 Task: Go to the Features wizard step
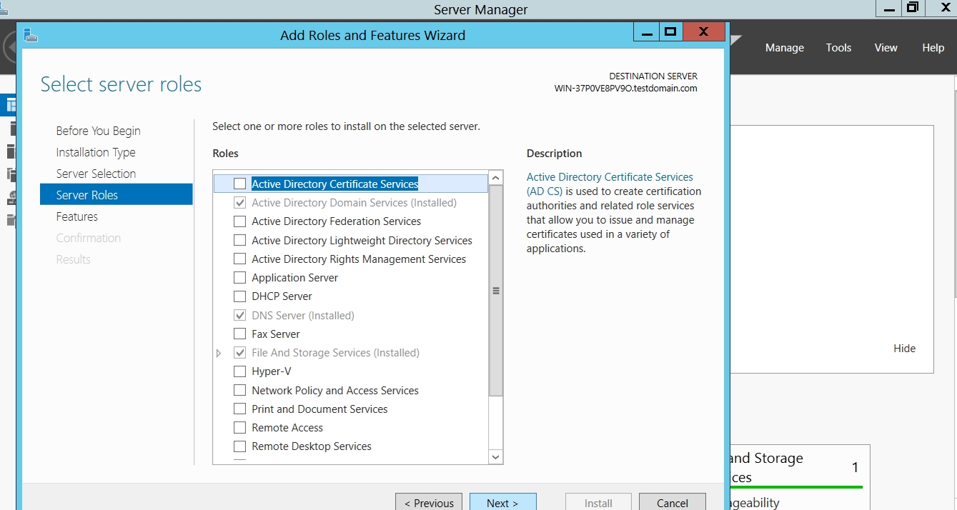click(77, 216)
